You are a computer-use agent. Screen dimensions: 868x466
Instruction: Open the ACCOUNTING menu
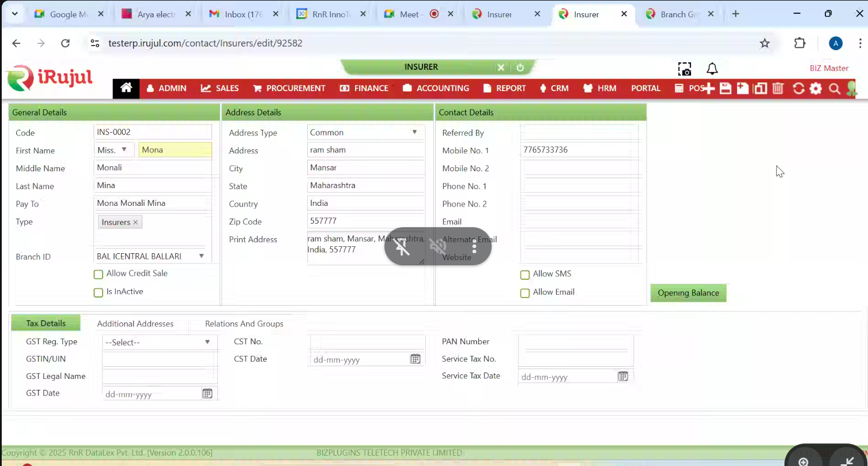click(436, 88)
